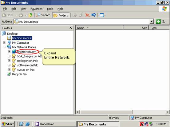Open the Edit menu

[14, 9]
